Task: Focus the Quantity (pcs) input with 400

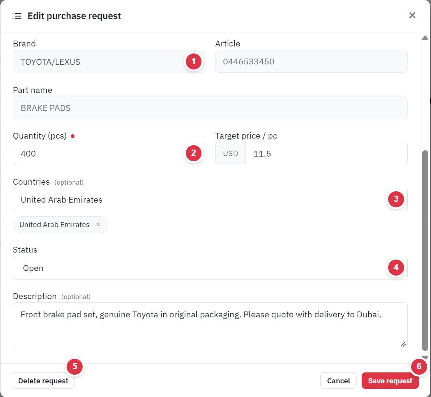Action: pos(109,153)
